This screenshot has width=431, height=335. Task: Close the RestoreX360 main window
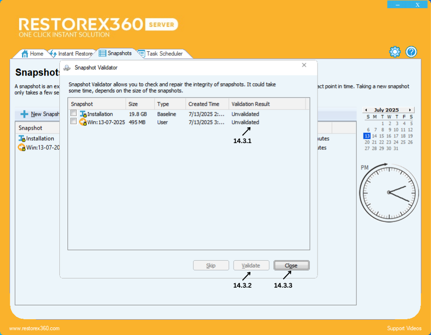click(418, 5)
